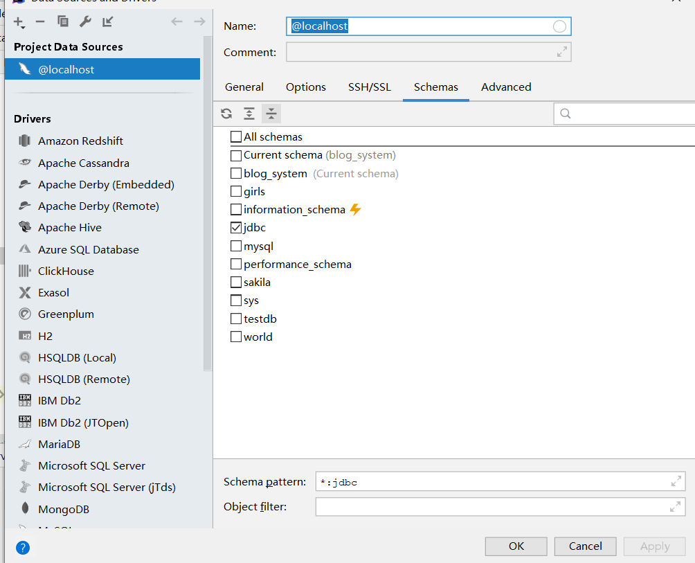This screenshot has height=563, width=695.
Task: Pick color circle in Name field
Action: [559, 26]
